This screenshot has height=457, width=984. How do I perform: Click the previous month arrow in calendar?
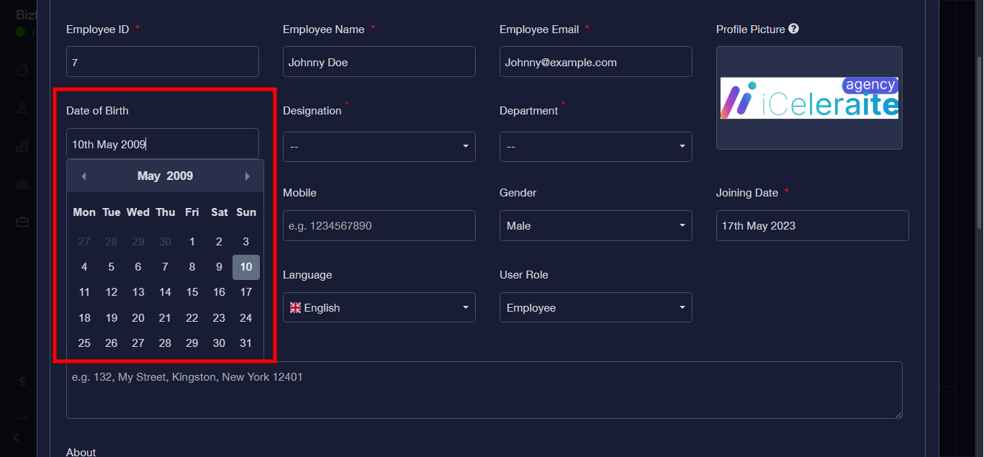(83, 176)
